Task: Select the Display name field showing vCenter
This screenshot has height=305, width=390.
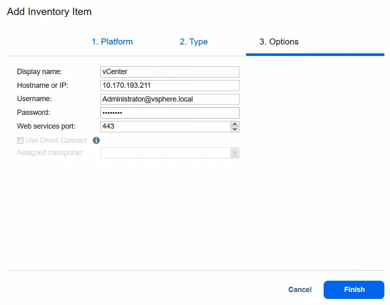Action: 170,72
